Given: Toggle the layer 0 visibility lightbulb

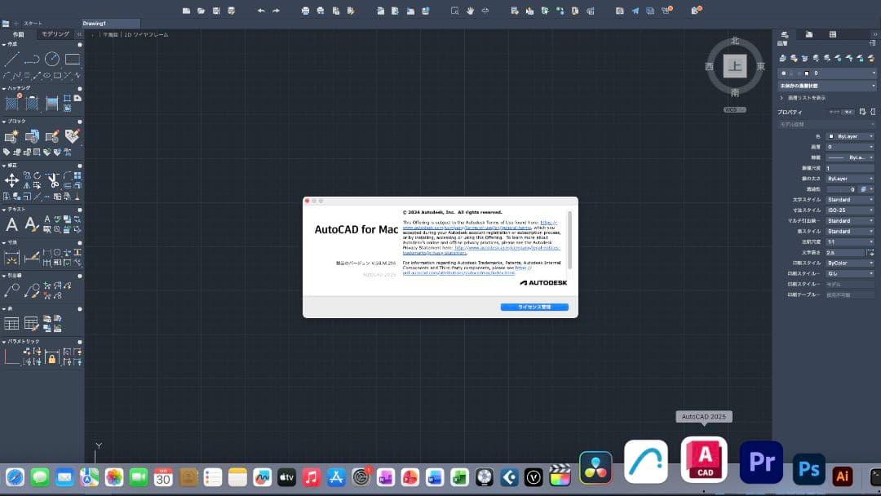Looking at the screenshot, I should [x=785, y=73].
